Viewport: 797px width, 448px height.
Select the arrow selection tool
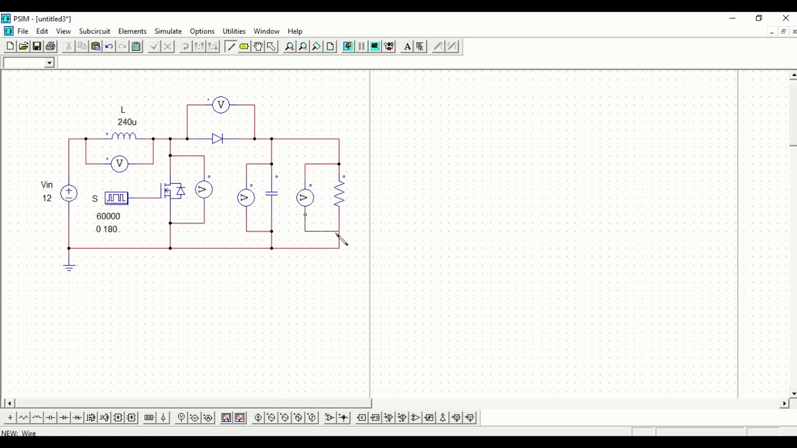point(271,46)
